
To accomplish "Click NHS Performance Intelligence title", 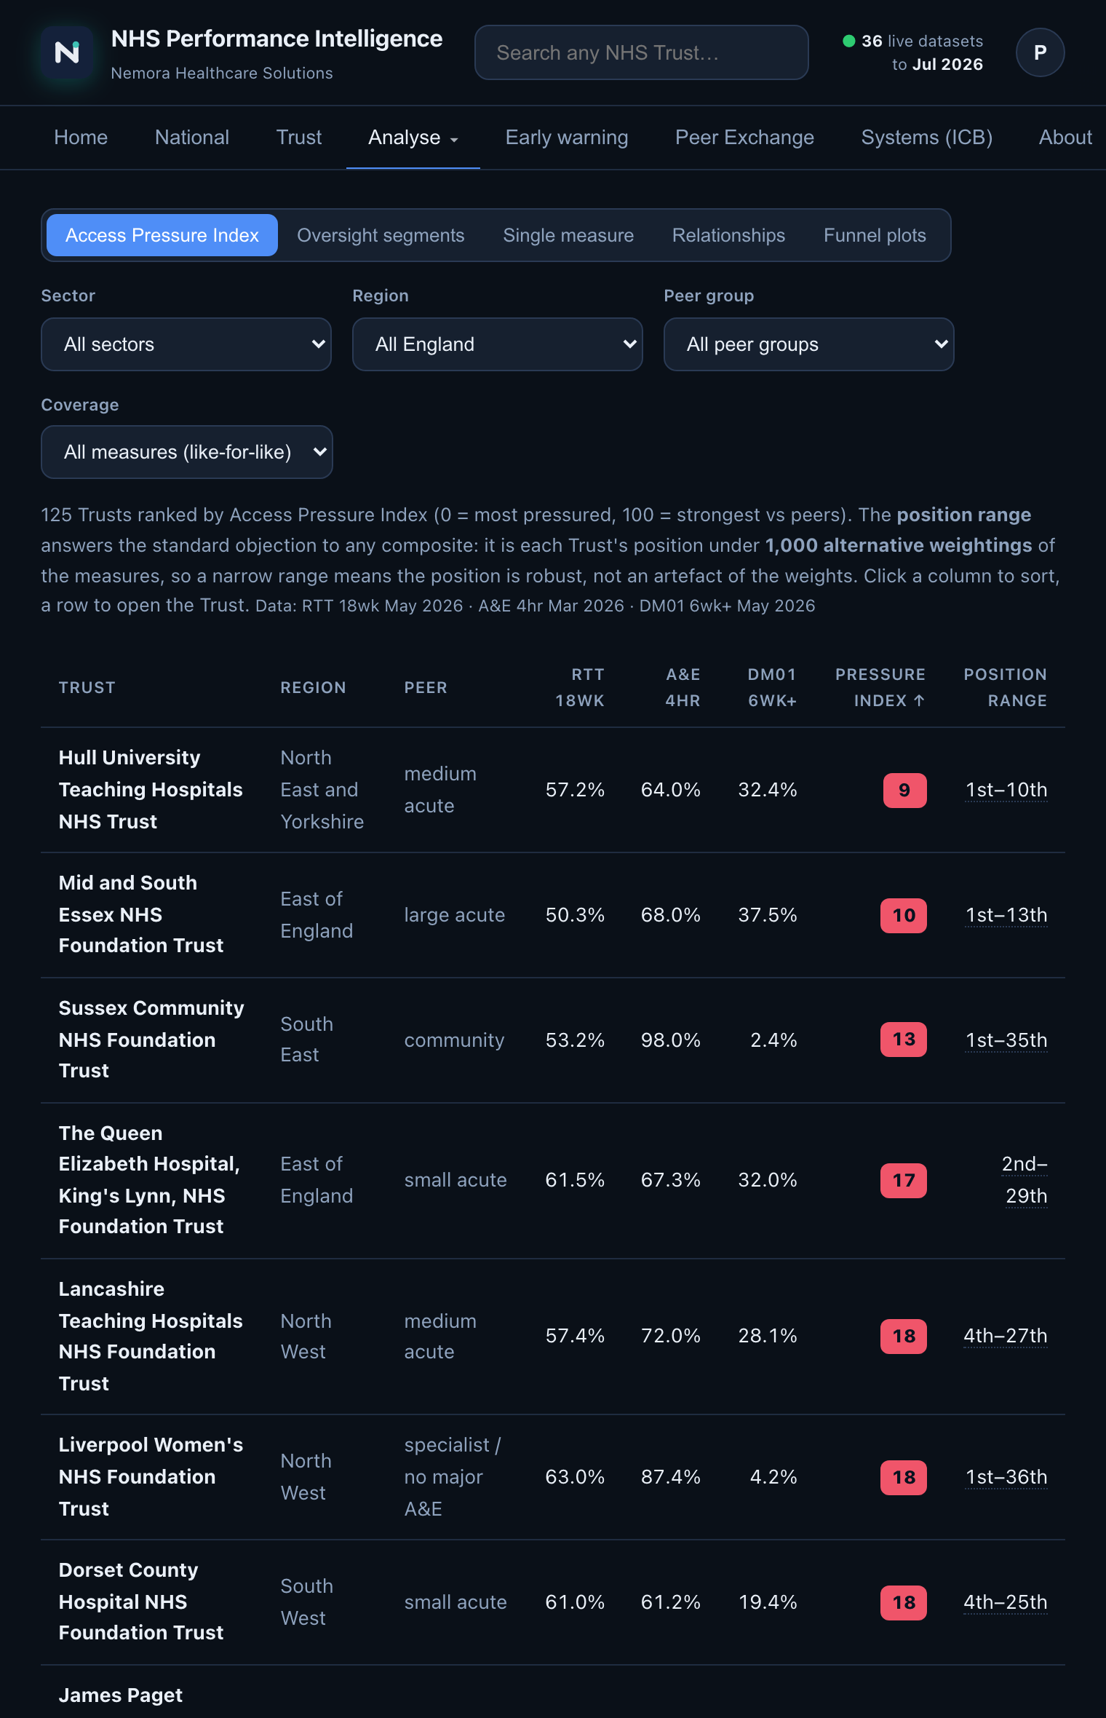I will coord(276,39).
